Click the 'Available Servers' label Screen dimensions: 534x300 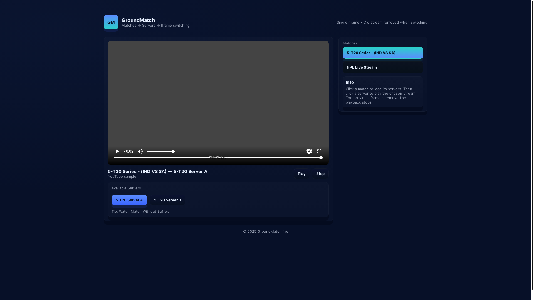coord(126,188)
